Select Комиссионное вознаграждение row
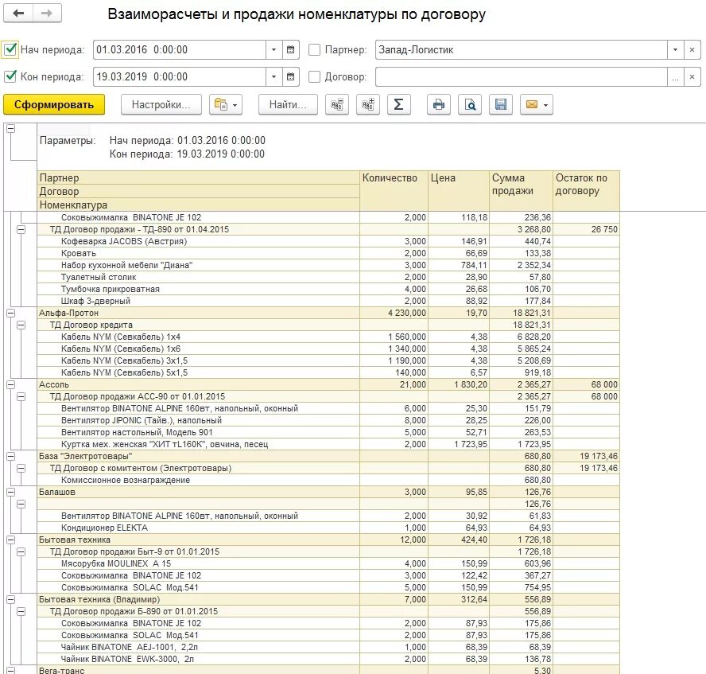This screenshot has width=706, height=674. click(x=328, y=480)
